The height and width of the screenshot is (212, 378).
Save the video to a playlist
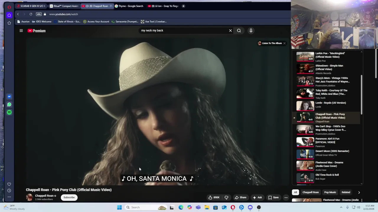pyautogui.click(x=273, y=198)
